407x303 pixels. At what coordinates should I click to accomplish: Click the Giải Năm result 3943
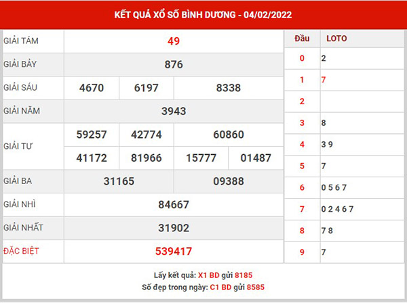tap(173, 111)
